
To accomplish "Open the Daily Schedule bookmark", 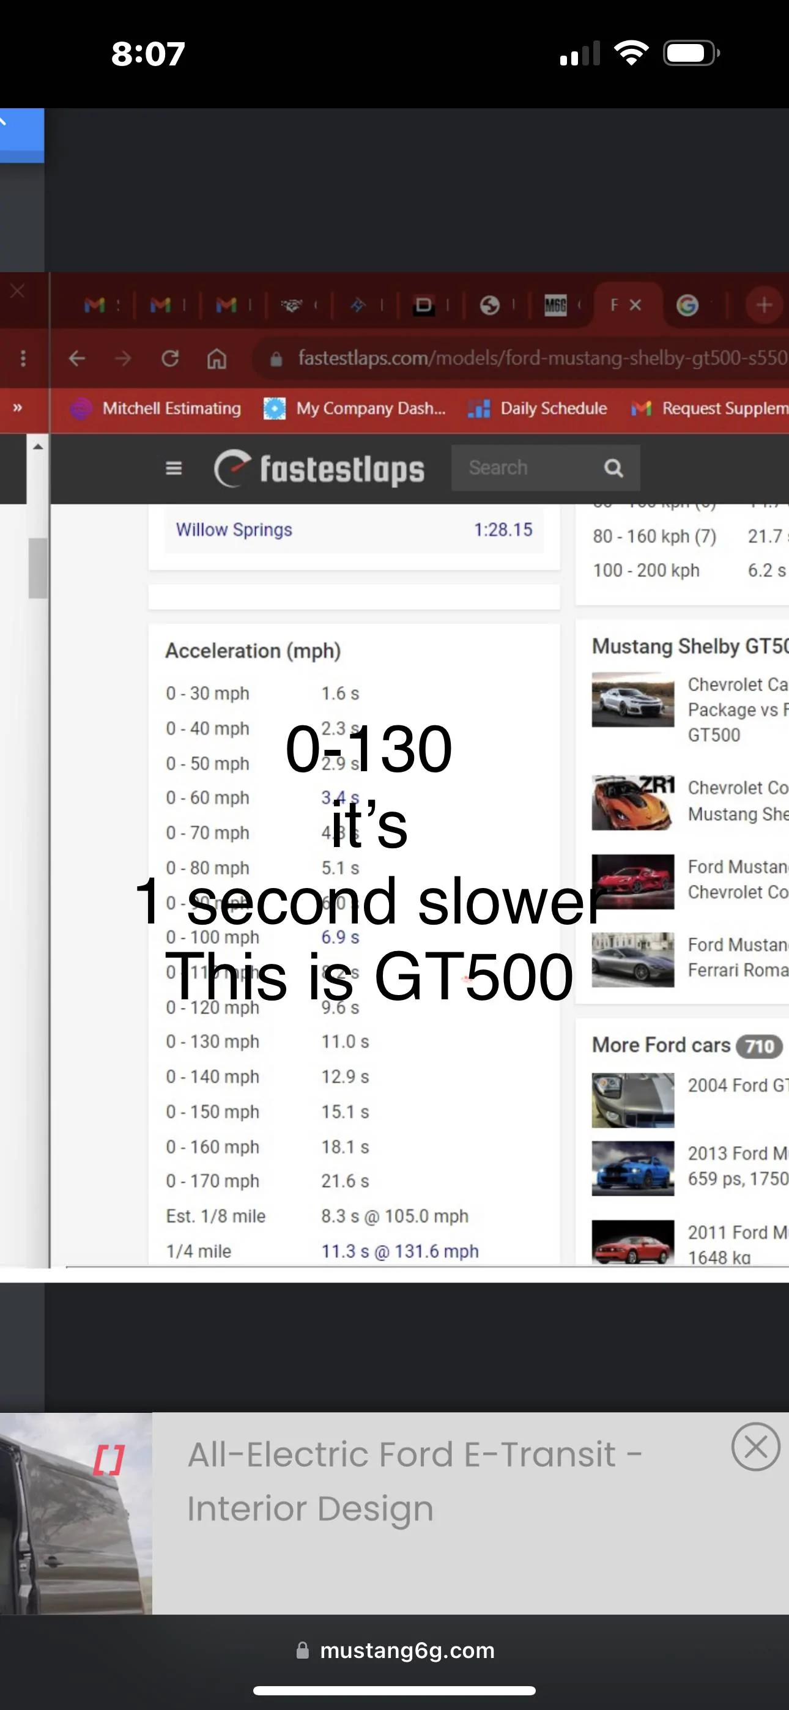I will coord(537,409).
